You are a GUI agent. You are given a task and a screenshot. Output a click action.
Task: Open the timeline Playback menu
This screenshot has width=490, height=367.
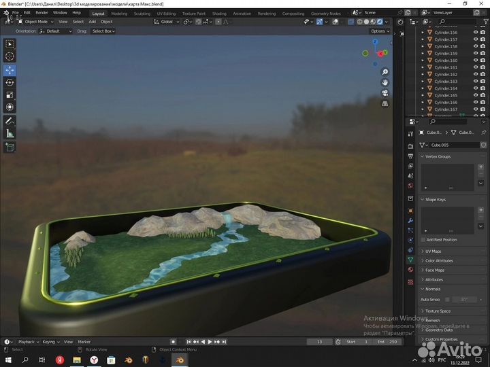click(x=28, y=342)
